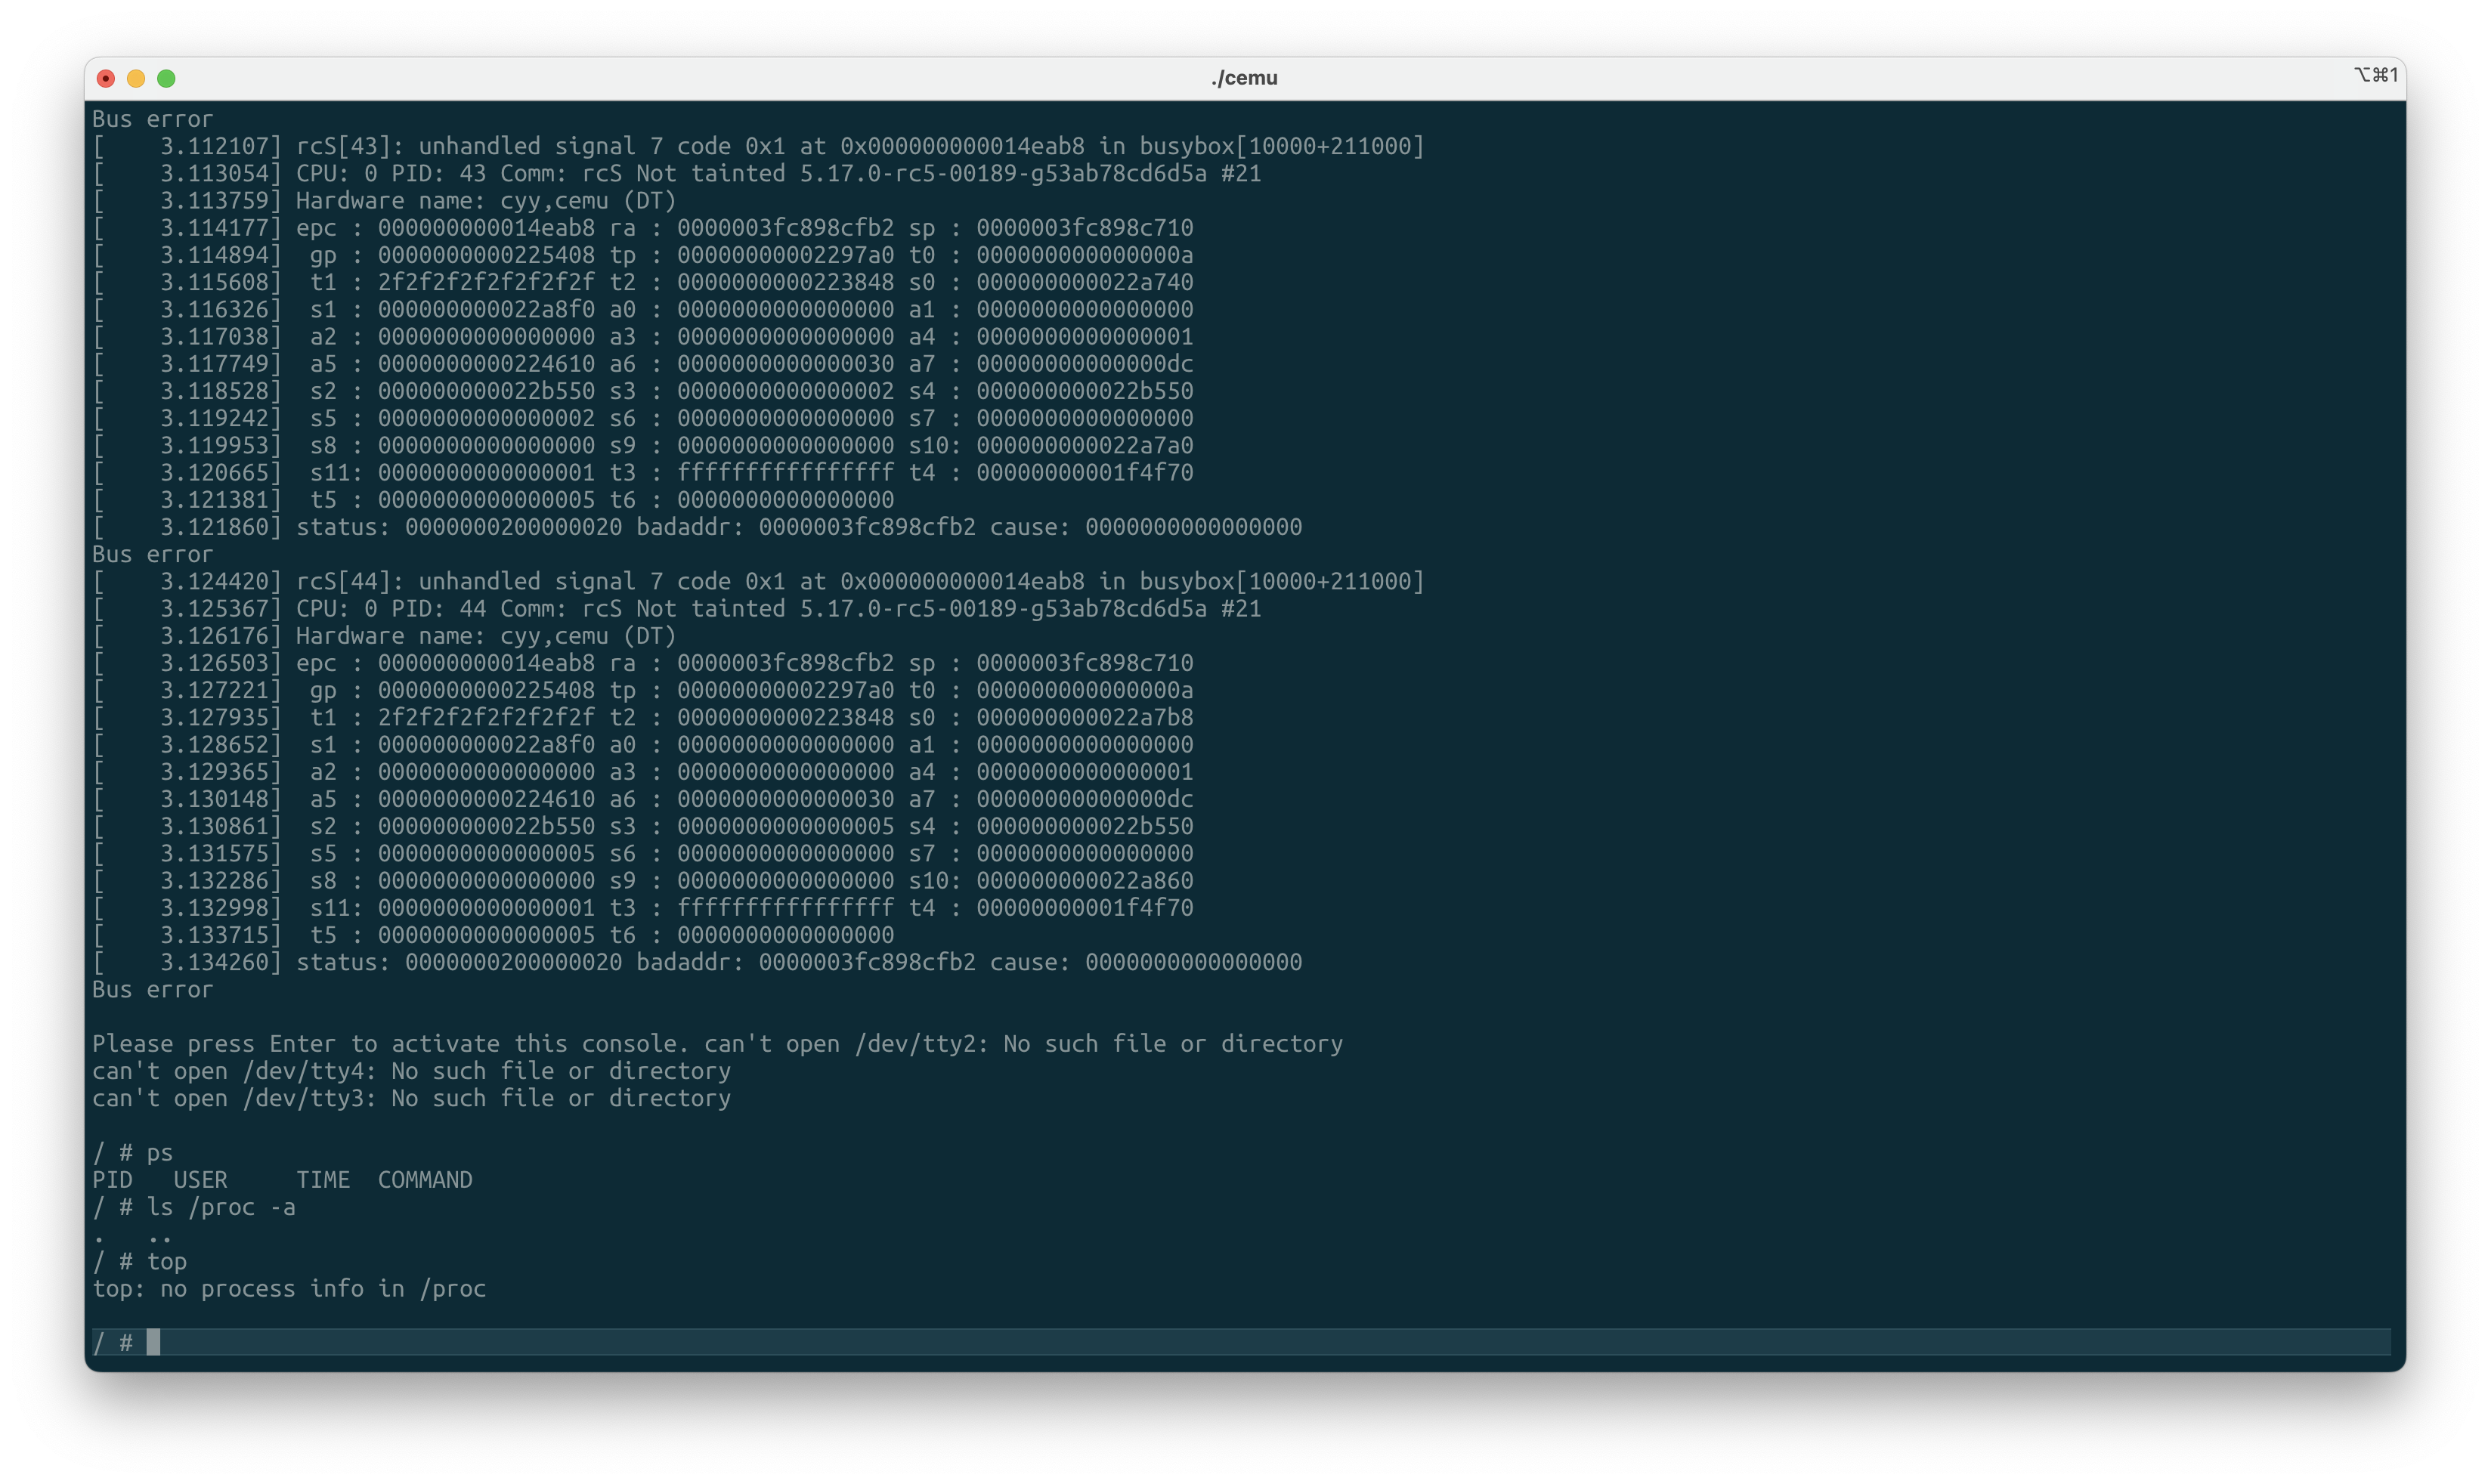Click the top command text

point(166,1261)
